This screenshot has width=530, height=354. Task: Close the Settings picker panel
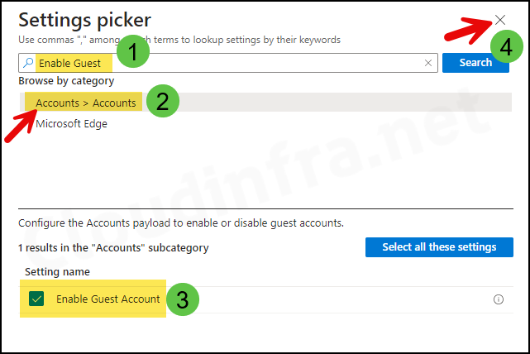pyautogui.click(x=500, y=20)
